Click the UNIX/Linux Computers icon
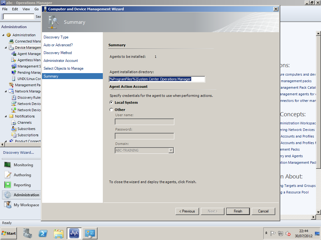This screenshot has height=240, width=321. tap(14, 78)
